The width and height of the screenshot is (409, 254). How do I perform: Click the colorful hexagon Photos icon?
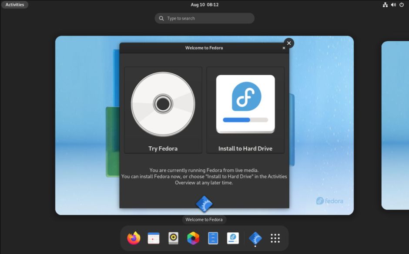(x=193, y=238)
